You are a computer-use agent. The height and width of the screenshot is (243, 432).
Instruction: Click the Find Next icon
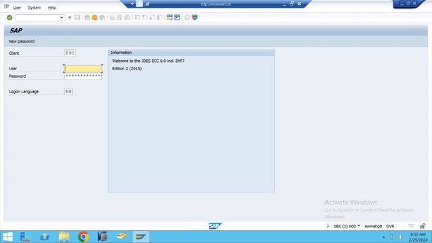(127, 18)
